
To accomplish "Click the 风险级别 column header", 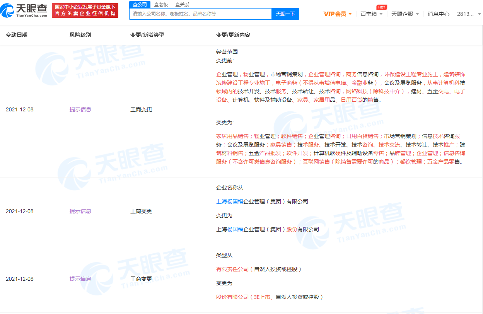I will (80, 35).
